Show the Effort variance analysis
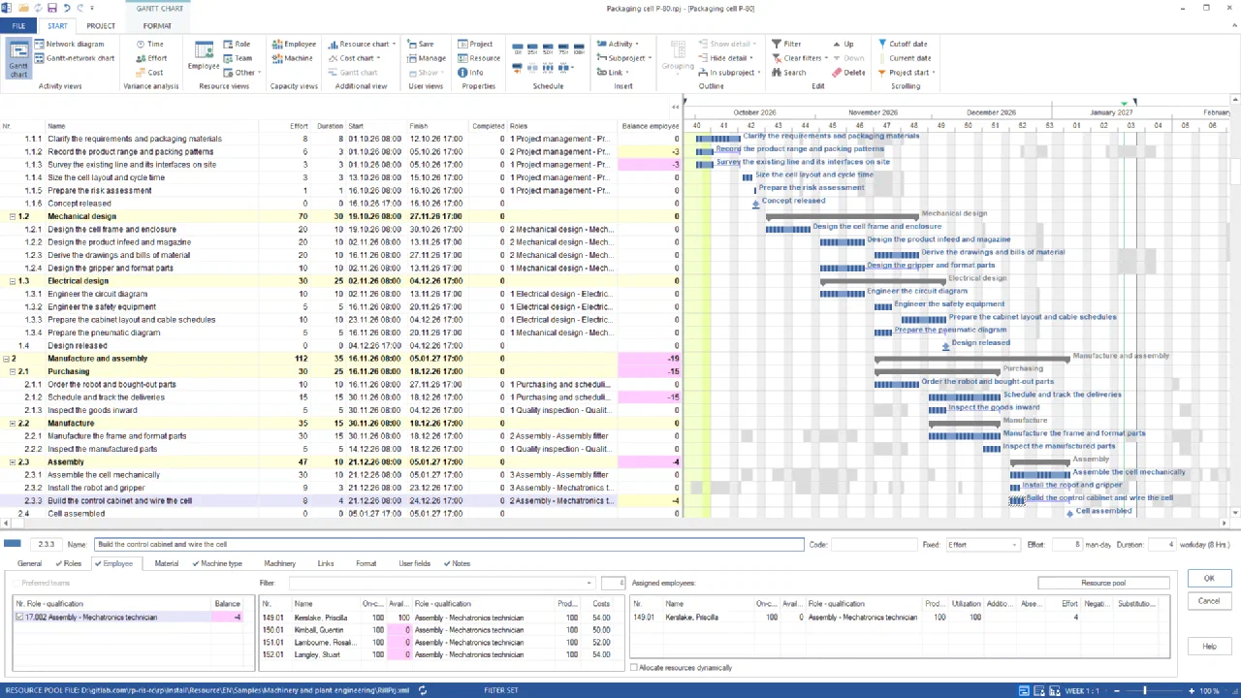The image size is (1241, 698). (150, 58)
